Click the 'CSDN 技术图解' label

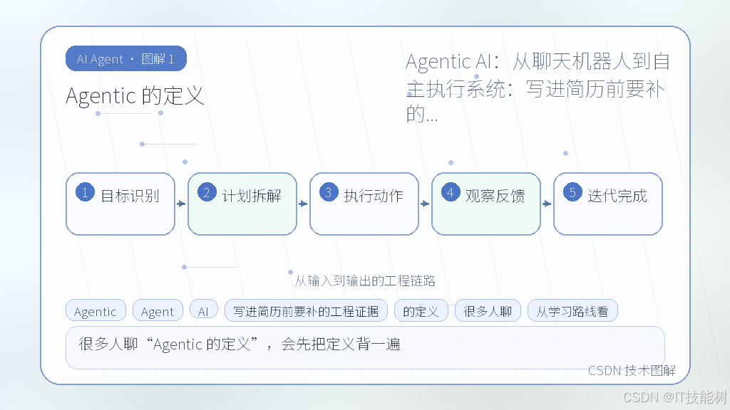coord(632,370)
